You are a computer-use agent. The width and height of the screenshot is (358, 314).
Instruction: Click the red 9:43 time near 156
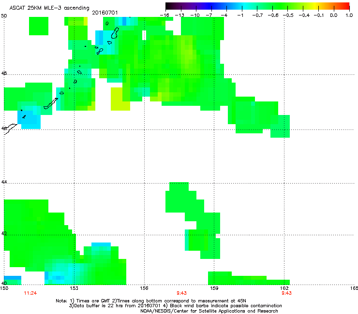click(181, 293)
